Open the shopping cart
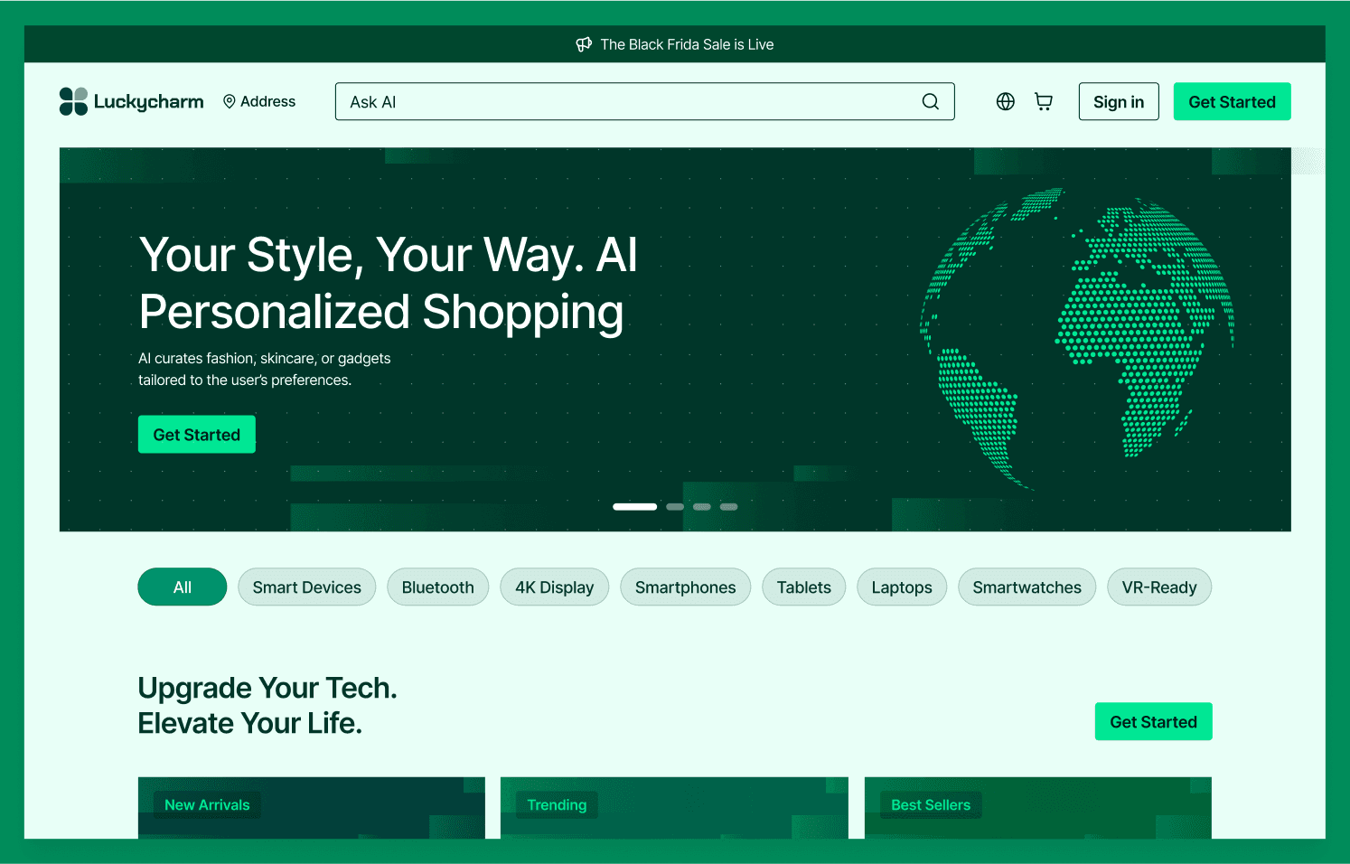1350x864 pixels. tap(1044, 102)
